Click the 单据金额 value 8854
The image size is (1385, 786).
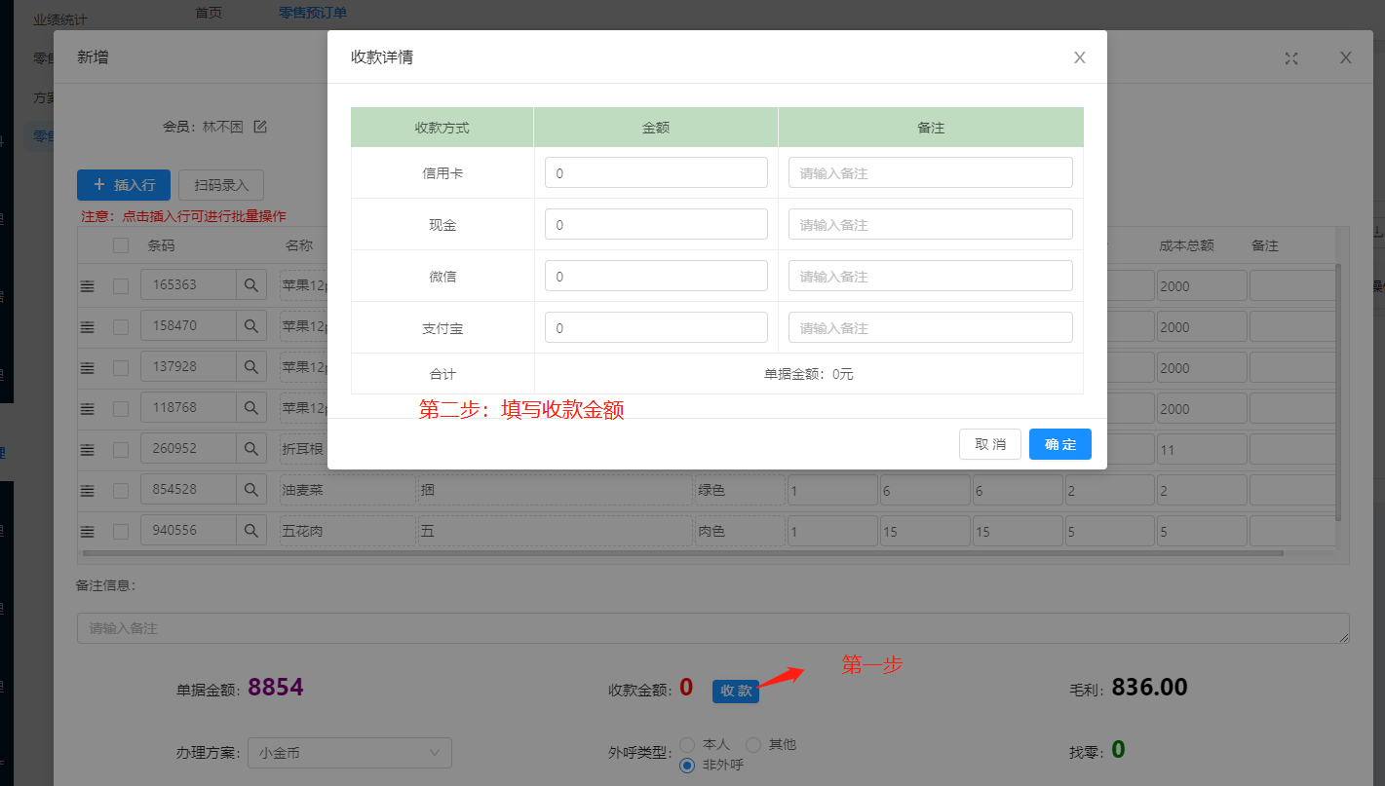(x=276, y=688)
